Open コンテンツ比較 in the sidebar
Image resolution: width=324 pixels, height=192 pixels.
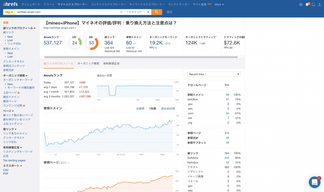[13, 105]
